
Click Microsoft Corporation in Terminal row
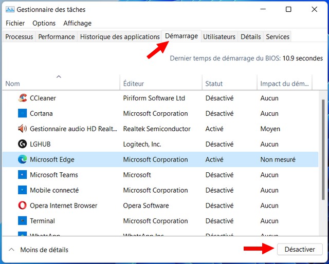[x=155, y=221]
